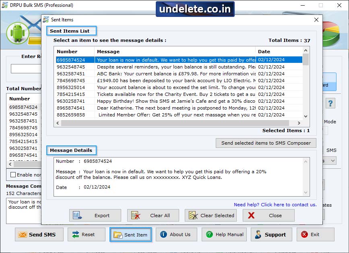Close the Sent Items dialog with Close button
349x253 pixels.
point(268,215)
